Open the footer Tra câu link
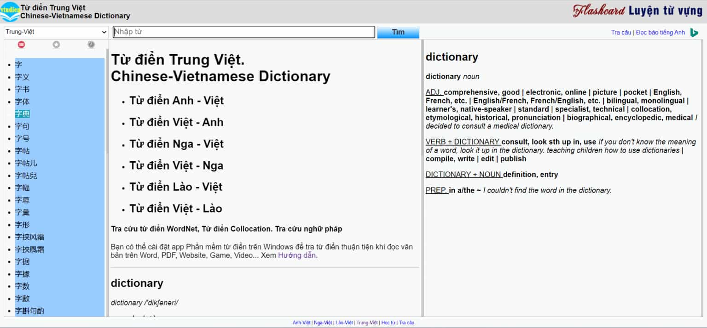 [x=406, y=323]
